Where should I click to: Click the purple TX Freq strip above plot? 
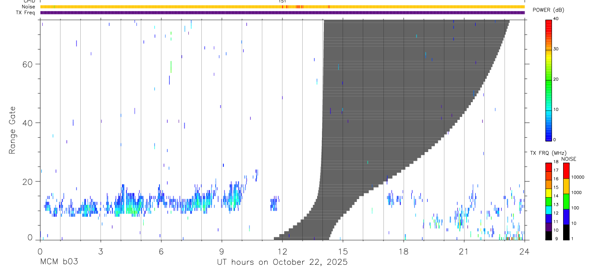pyautogui.click(x=282, y=12)
